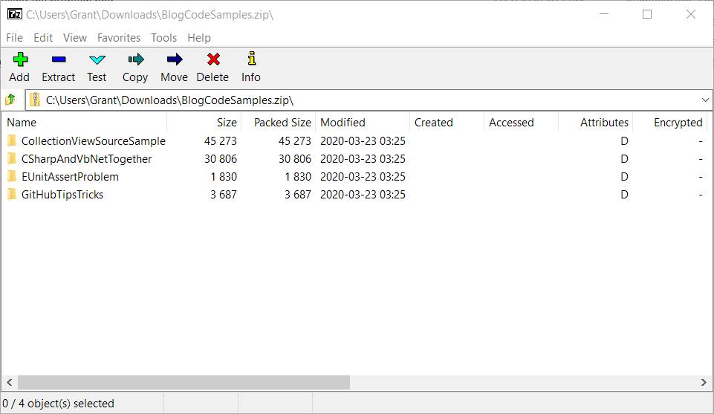714x414 pixels.
Task: Click the horizontal scrollbar right arrow
Action: [x=704, y=382]
